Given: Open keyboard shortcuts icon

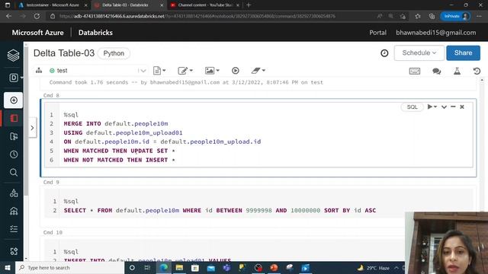Looking at the screenshot, I should coord(415,71).
